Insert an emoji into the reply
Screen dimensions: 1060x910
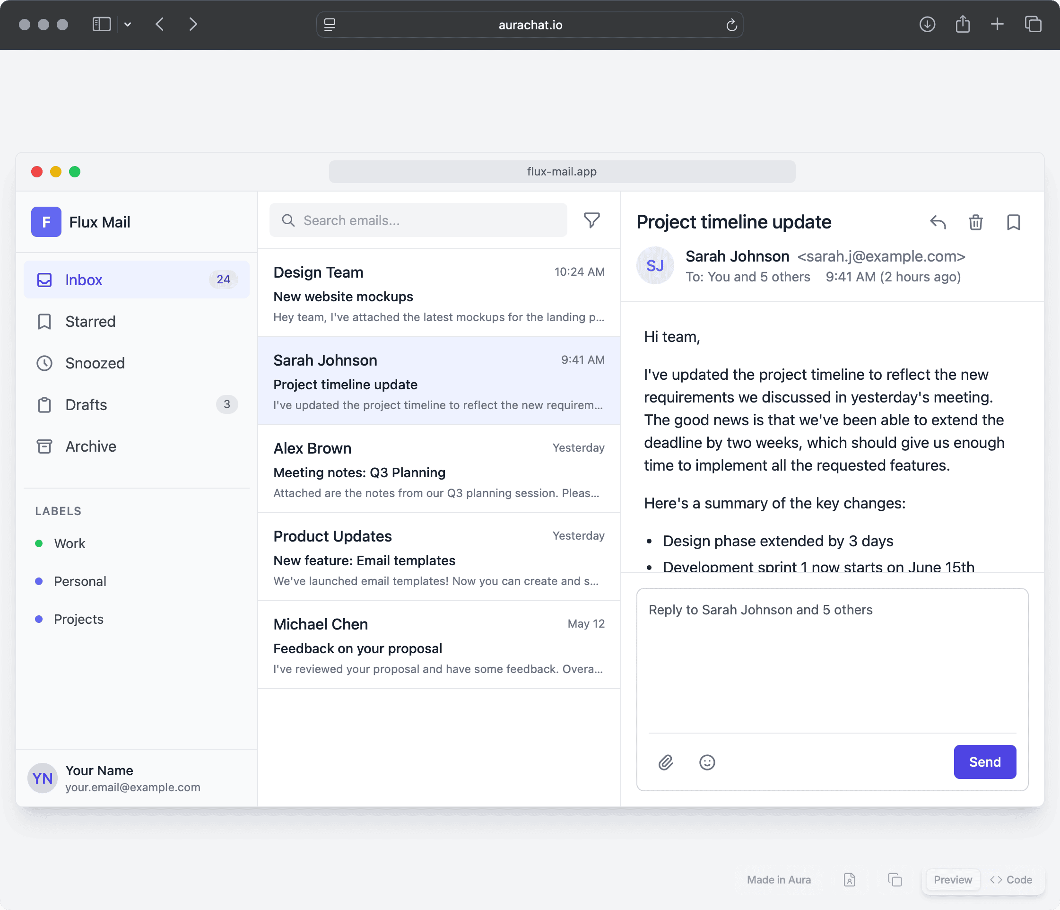tap(706, 762)
